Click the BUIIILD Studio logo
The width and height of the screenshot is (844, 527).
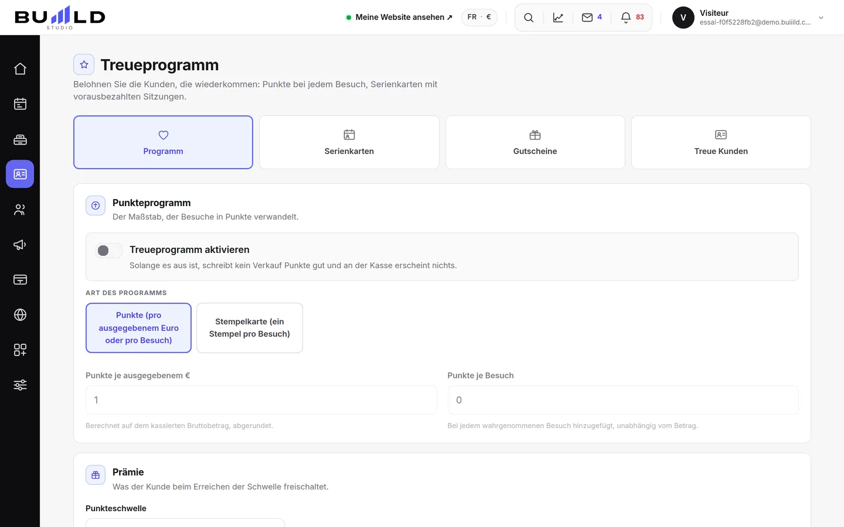(60, 18)
